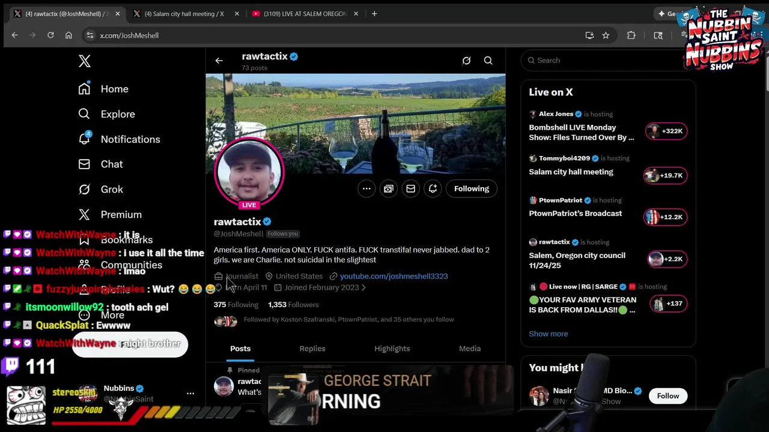View followers you know list

pyautogui.click(x=348, y=320)
